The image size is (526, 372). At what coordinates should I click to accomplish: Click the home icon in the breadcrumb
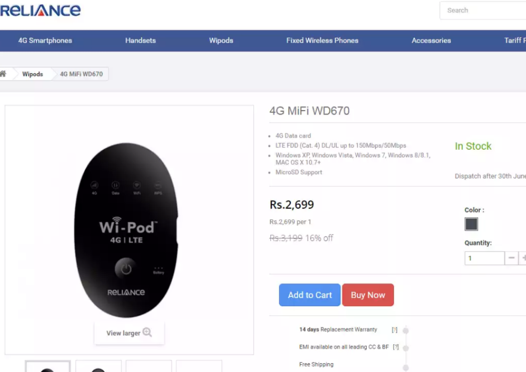[x=4, y=74]
